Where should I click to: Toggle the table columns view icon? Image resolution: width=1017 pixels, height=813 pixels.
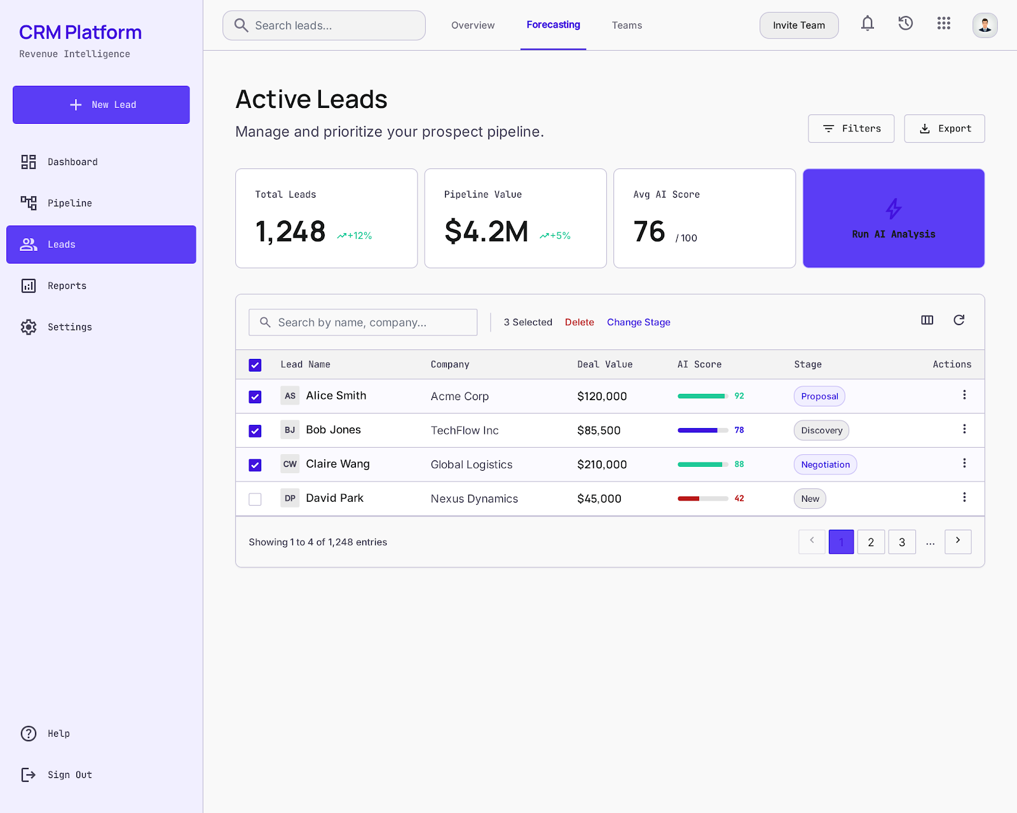[927, 320]
